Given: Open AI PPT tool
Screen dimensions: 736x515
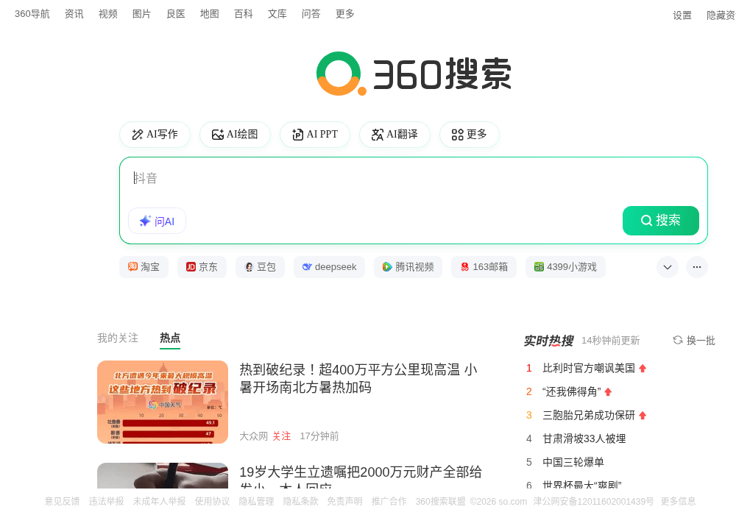Looking at the screenshot, I should pyautogui.click(x=314, y=135).
